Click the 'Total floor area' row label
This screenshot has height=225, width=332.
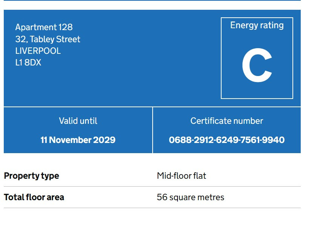coord(34,197)
